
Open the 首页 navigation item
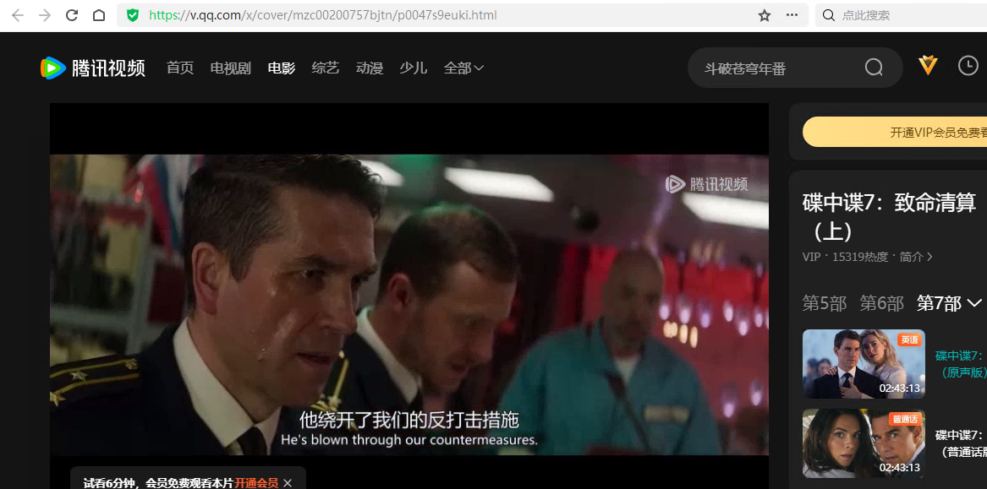[x=180, y=68]
